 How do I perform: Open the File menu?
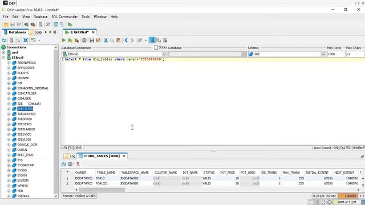coord(6,17)
